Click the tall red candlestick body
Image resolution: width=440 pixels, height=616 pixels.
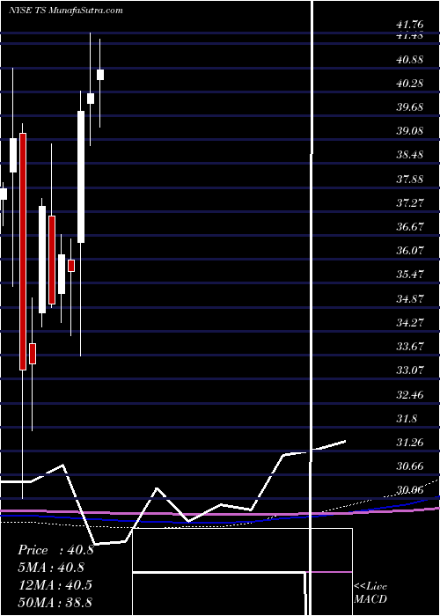click(x=23, y=252)
